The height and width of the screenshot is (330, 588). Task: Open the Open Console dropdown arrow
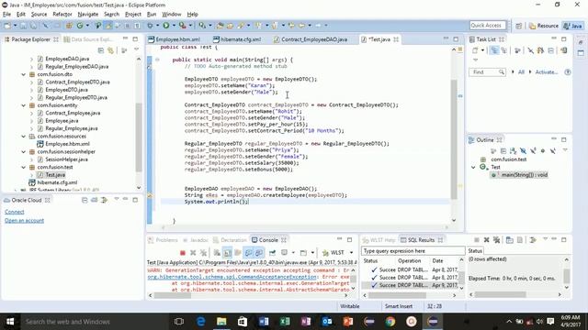[312, 253]
